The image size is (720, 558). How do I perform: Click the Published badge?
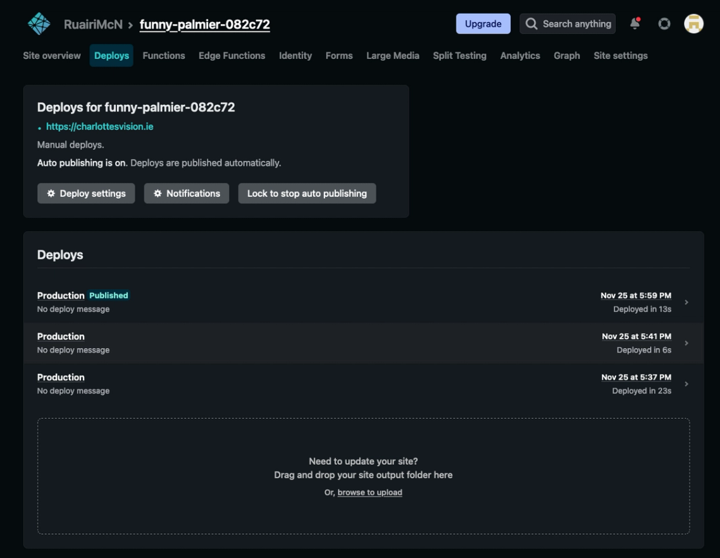109,295
